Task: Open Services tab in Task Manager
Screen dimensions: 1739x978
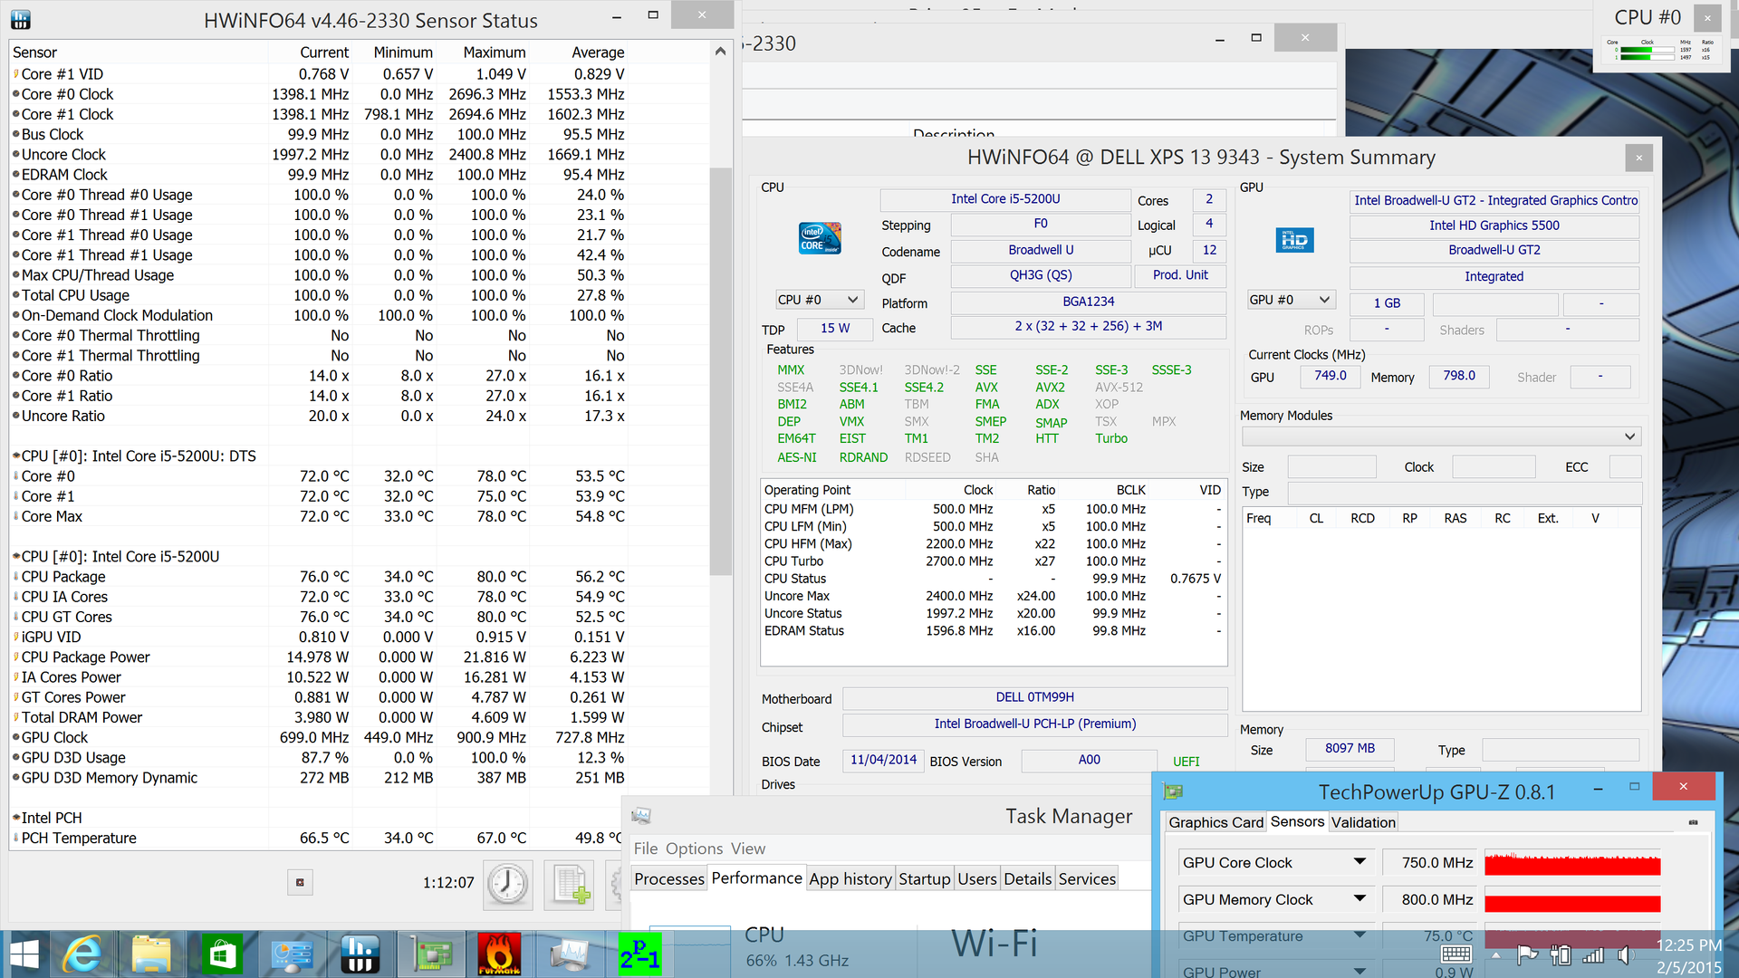Action: 1087,878
